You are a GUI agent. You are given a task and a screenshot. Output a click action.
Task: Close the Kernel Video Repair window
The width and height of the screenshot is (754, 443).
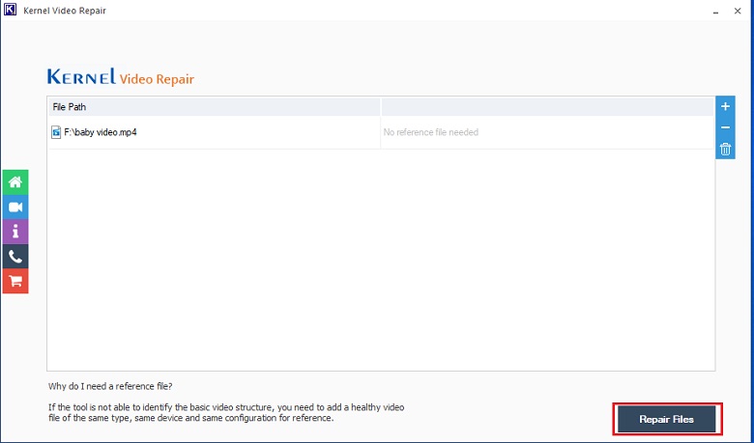[x=738, y=11]
